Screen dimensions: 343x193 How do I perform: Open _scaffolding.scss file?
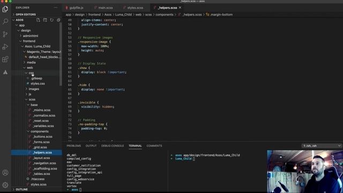[x=36, y=169]
